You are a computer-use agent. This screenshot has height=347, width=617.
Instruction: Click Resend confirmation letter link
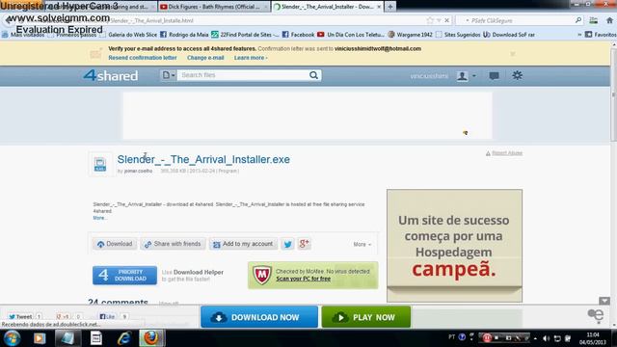point(143,58)
